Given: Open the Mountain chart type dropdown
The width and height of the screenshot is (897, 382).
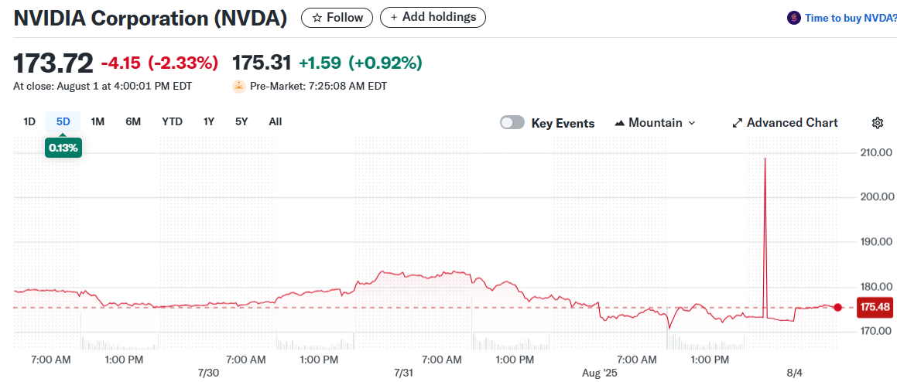Looking at the screenshot, I should (655, 122).
